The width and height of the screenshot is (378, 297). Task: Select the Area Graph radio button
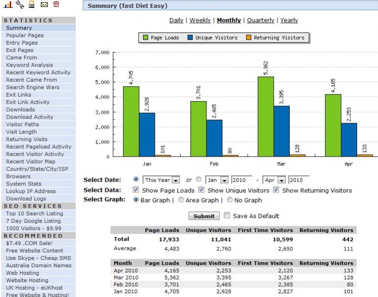click(x=182, y=200)
